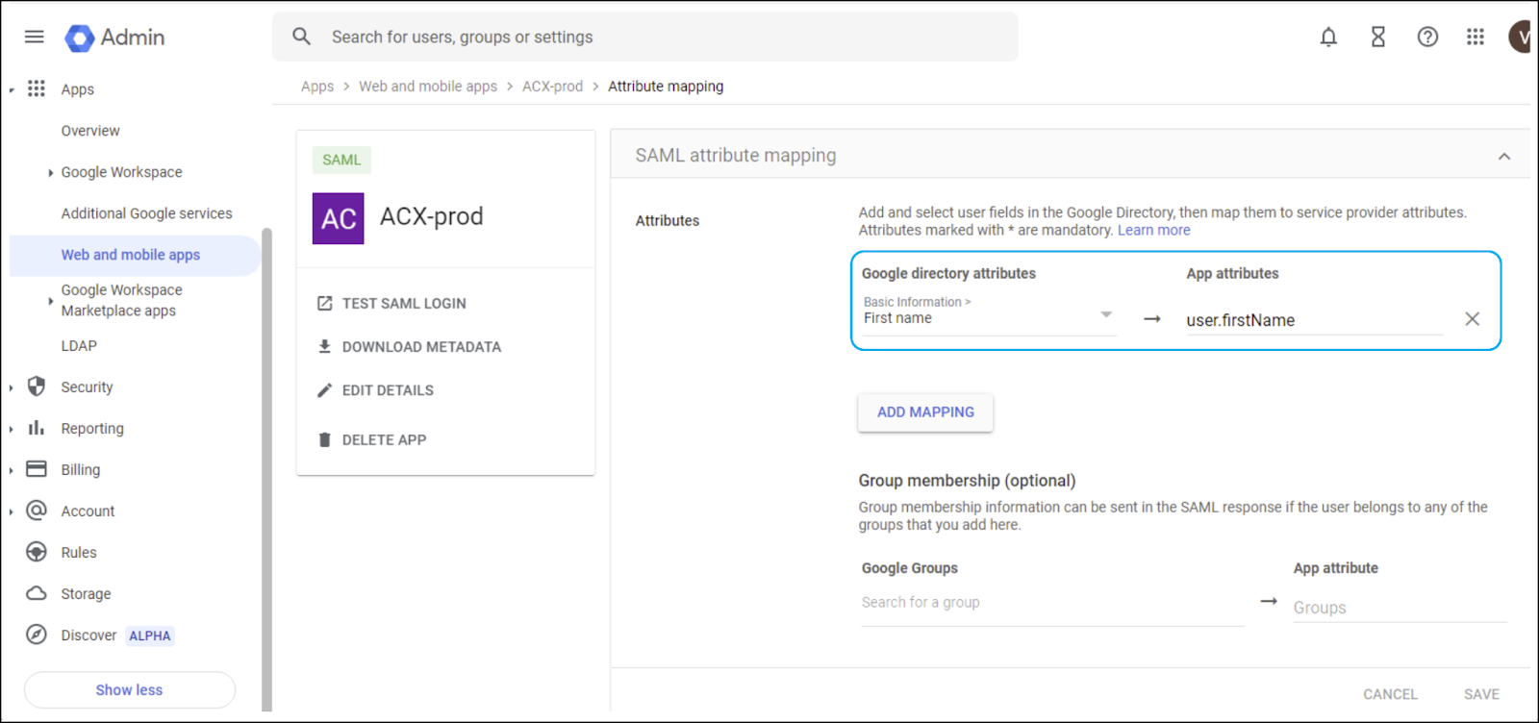Click the search users, groups or settings field
1539x723 pixels.
point(644,37)
